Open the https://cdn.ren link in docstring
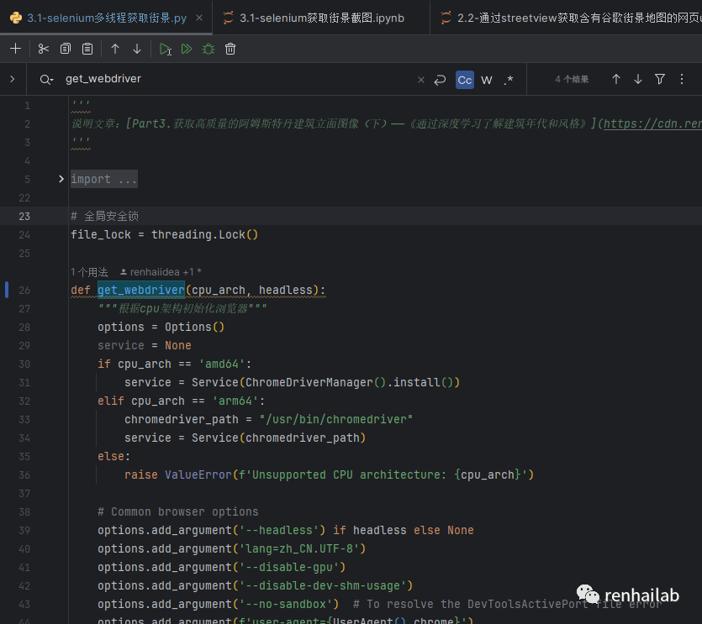Viewport: 702px width, 624px height. pos(652,123)
